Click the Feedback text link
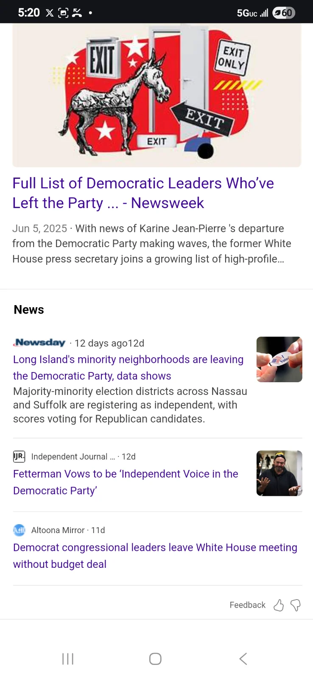 point(247,605)
